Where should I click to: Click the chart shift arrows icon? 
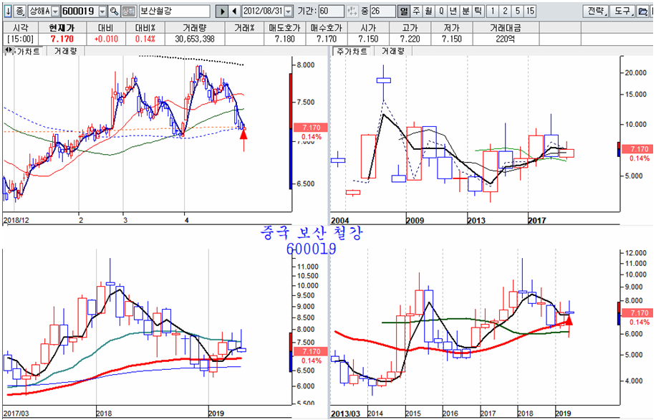tap(352, 11)
